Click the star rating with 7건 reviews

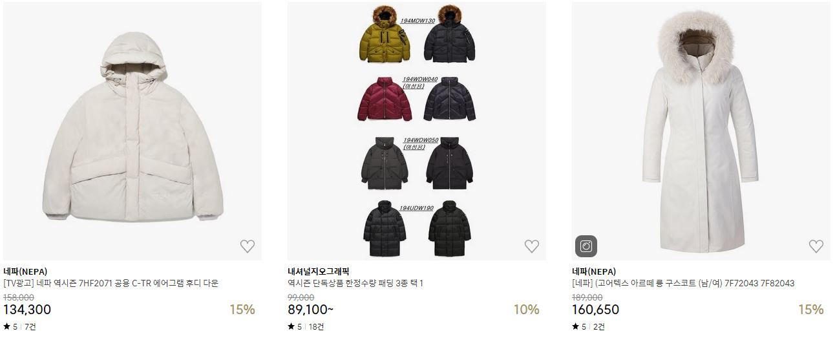(x=19, y=327)
